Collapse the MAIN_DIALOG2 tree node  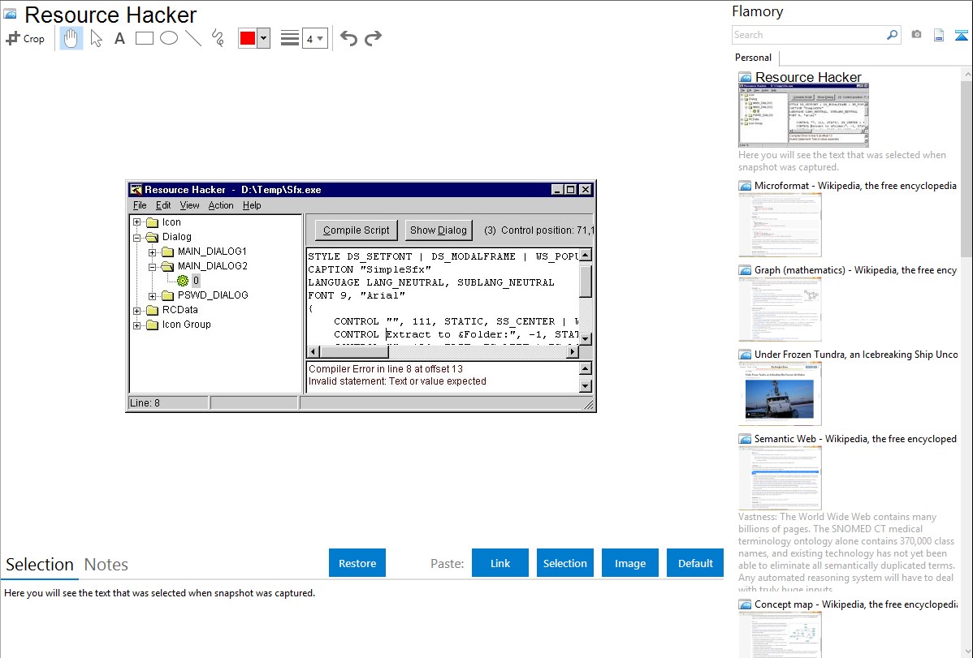(152, 266)
